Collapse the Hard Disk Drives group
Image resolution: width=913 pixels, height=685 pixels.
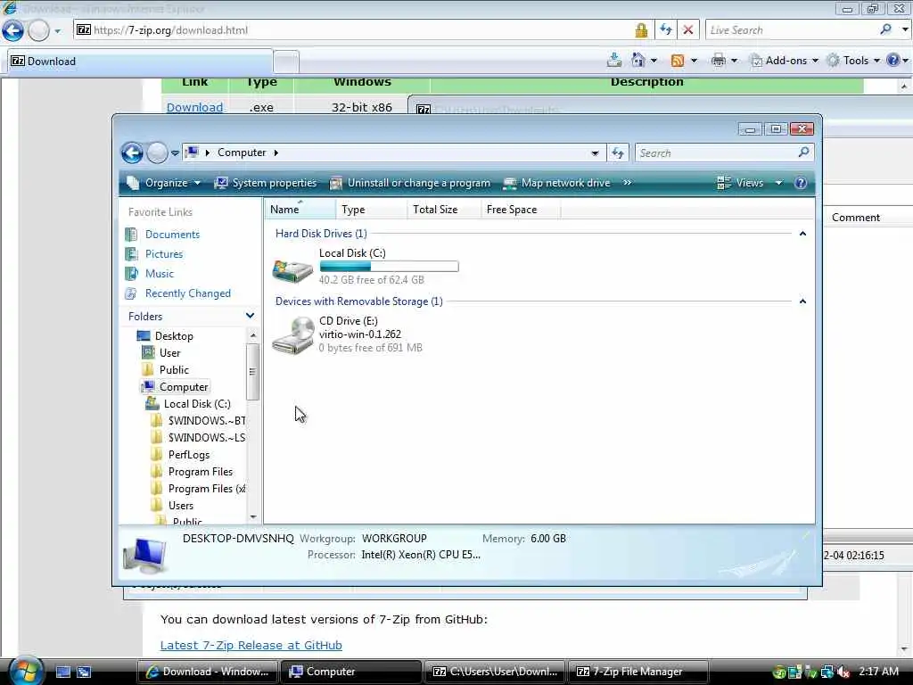(x=803, y=234)
